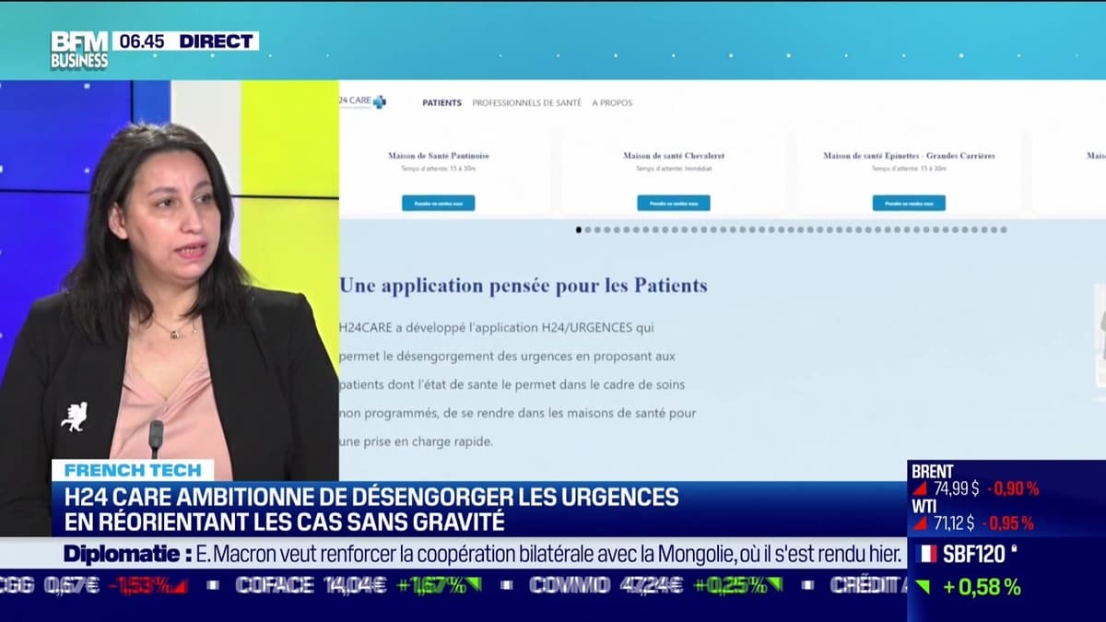Click the title 'Maison de santé Chevaleret'

point(673,156)
